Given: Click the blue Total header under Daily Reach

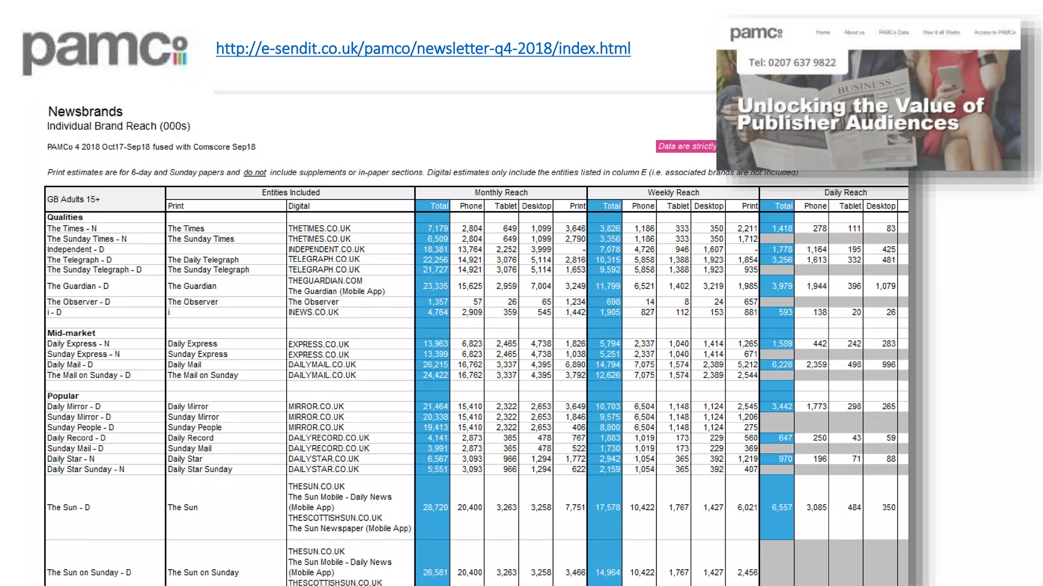Looking at the screenshot, I should pyautogui.click(x=777, y=206).
